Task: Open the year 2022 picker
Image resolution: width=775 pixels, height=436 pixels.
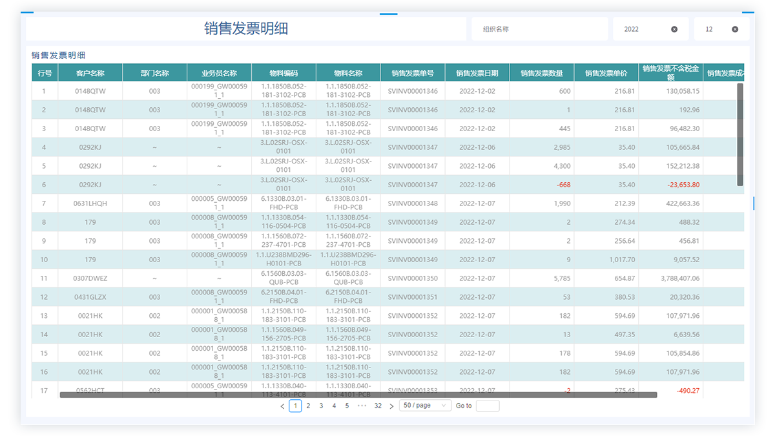Action: (x=643, y=29)
